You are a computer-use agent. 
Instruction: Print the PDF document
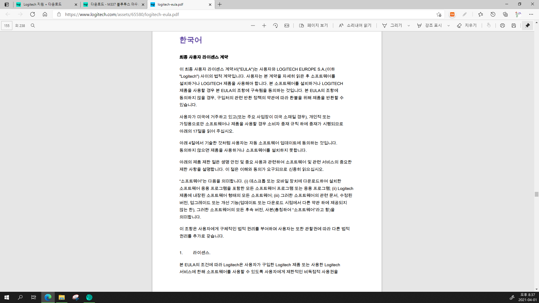(x=503, y=26)
